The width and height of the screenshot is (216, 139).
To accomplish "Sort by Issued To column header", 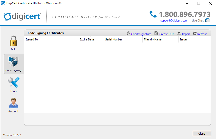I will 51,39.
